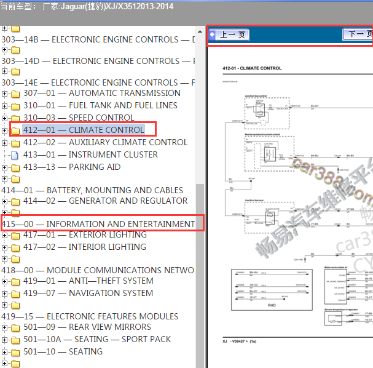Expand the 417—01 Exterior Lighting node
The height and width of the screenshot is (368, 373).
pos(4,235)
